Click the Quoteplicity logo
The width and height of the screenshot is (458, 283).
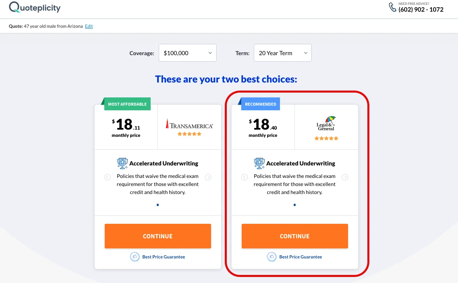pyautogui.click(x=35, y=7)
